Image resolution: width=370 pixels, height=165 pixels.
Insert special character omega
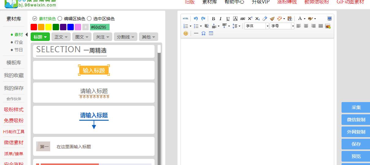click(x=204, y=33)
